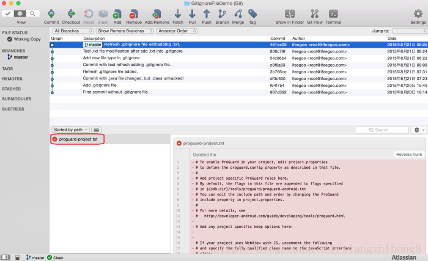428x261 pixels.
Task: Expand the REMOTES sidebar section
Action: tap(12, 79)
